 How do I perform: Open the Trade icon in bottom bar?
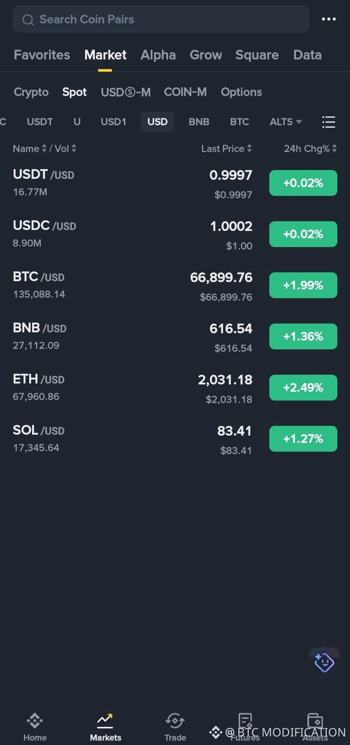tap(175, 720)
